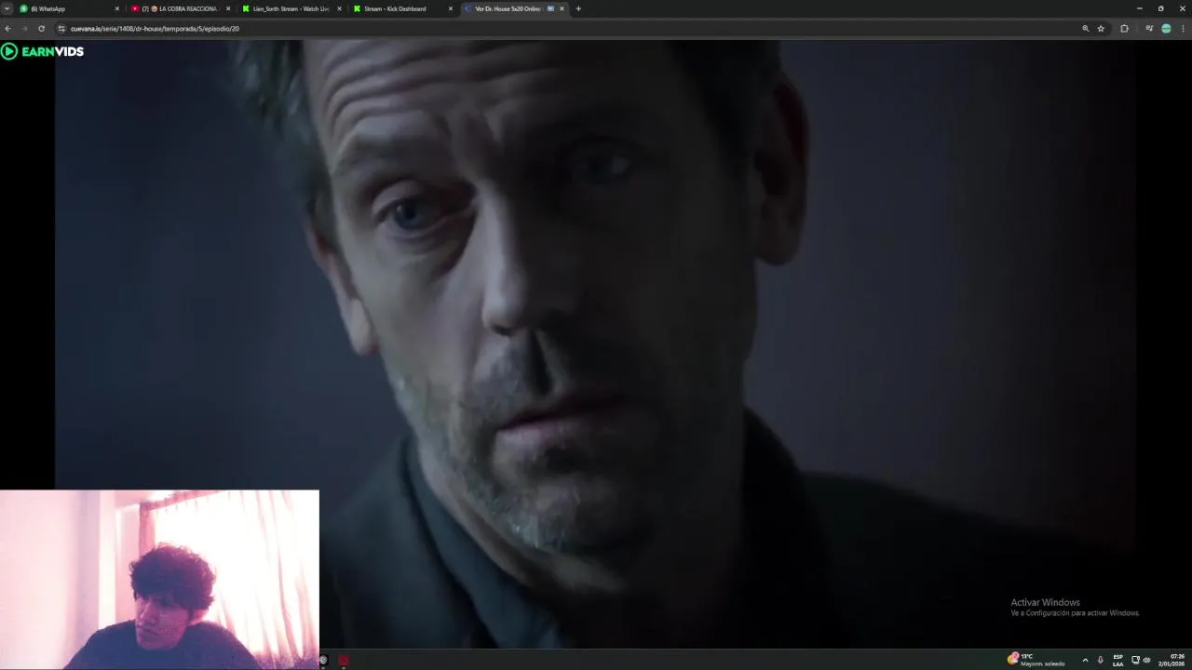1192x670 pixels.
Task: Close the LA COBRA REACCIONA tab
Action: coord(228,8)
